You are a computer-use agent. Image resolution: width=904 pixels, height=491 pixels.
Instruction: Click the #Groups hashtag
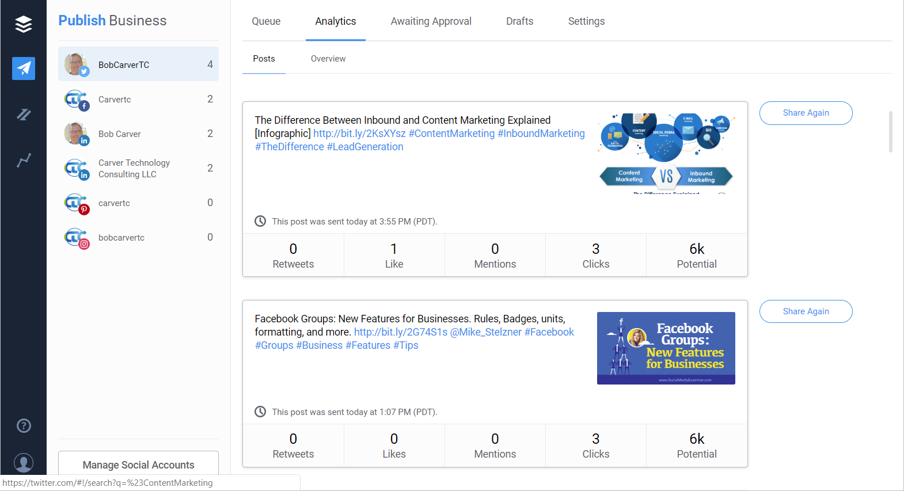(x=274, y=345)
